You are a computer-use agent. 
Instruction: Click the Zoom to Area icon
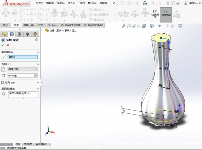pos(129,26)
